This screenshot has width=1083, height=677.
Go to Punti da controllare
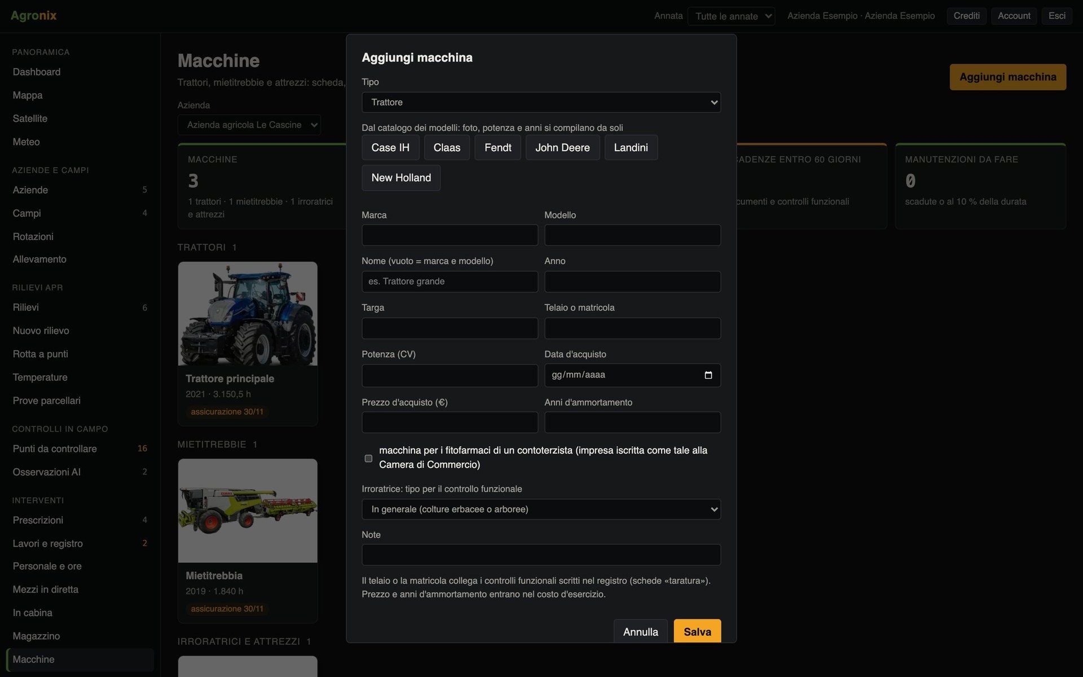tap(80, 449)
